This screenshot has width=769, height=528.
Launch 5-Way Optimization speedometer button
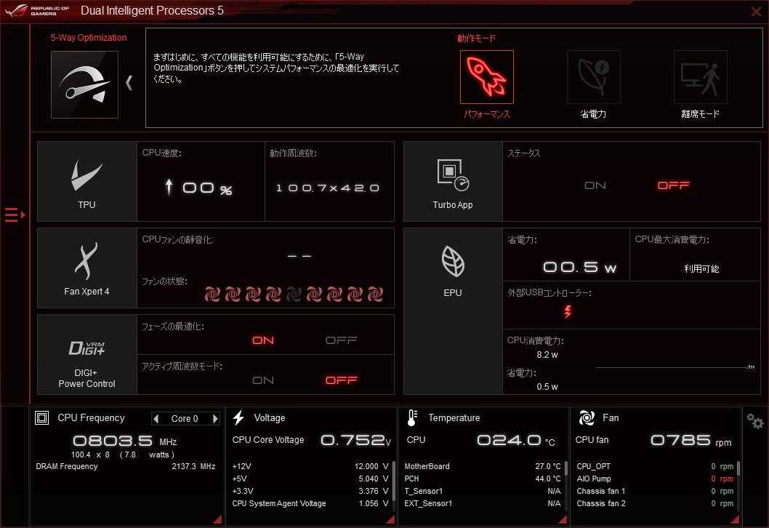(84, 84)
